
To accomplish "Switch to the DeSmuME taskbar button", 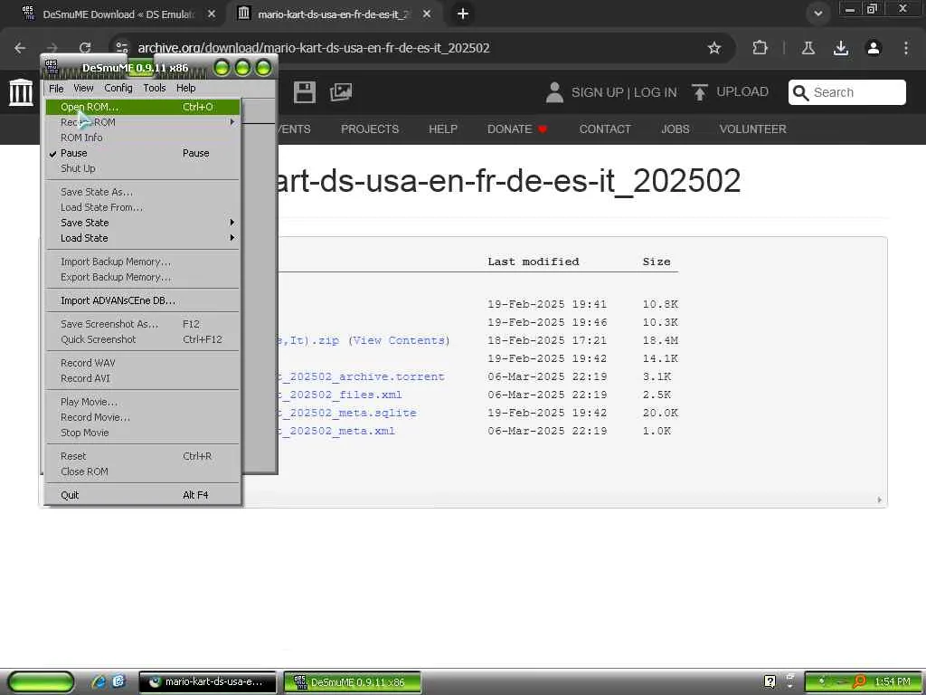I will [x=353, y=682].
